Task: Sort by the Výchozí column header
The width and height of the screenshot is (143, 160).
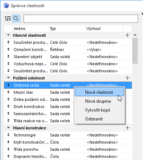Action: [x=104, y=29]
